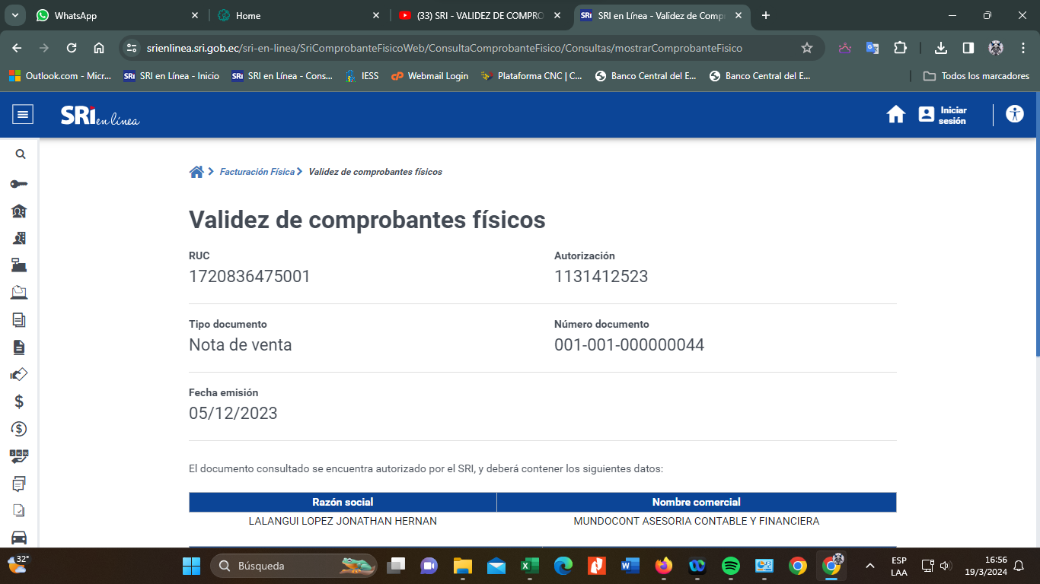Screen dimensions: 1040x584
Task: Click the browser address bar
Action: point(457,48)
